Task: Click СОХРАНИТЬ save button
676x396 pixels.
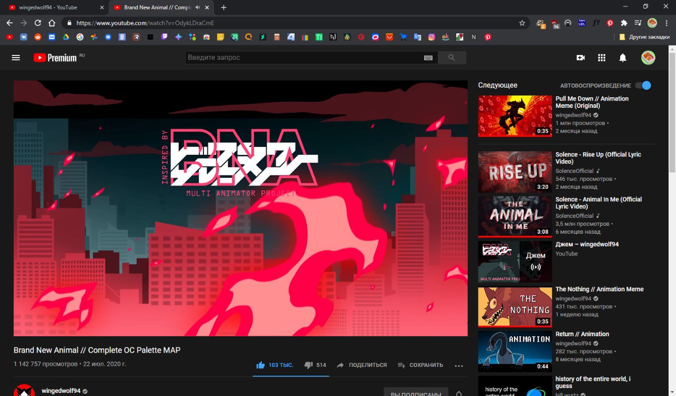Action: 420,365
